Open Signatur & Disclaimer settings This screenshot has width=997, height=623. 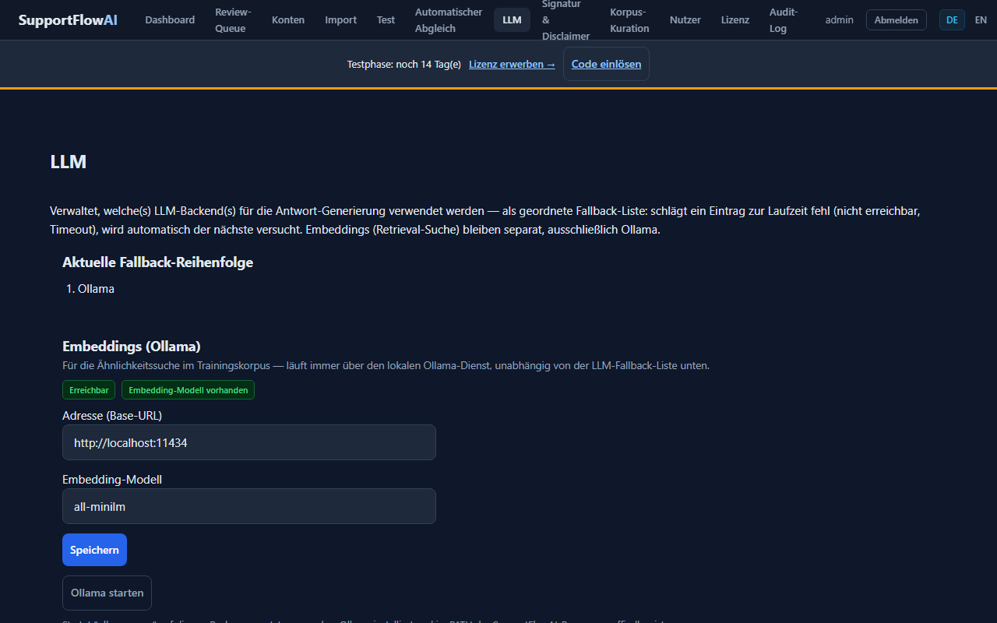pyautogui.click(x=565, y=20)
